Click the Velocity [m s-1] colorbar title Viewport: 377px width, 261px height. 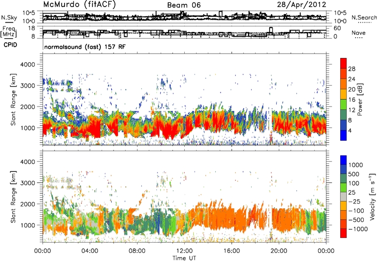pos(372,196)
